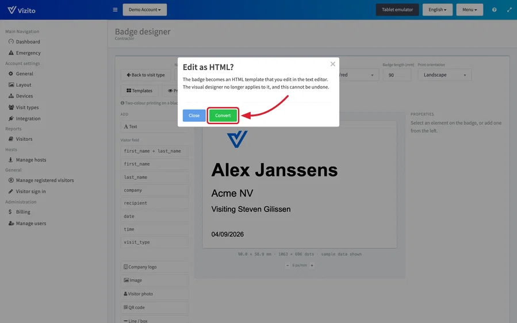Screen dimensions: 517x323
Task: Decrease badge zoom with the minus button
Action: [x=288, y=266]
